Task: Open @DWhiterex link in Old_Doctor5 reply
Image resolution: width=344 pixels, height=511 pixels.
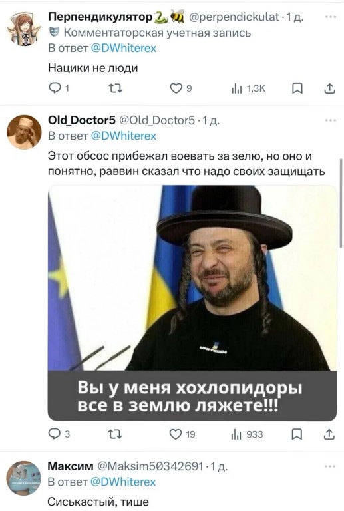Action: point(124,136)
